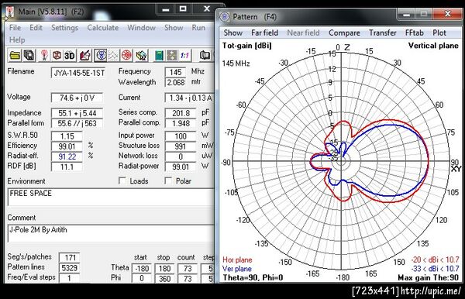This screenshot has height=299, width=465.
Task: Open the Edit menu
Action: point(36,28)
